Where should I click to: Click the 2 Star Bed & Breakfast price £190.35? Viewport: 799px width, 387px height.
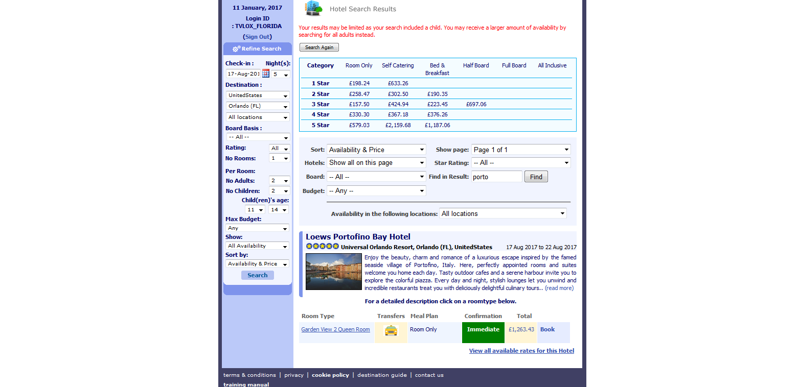pyautogui.click(x=437, y=94)
